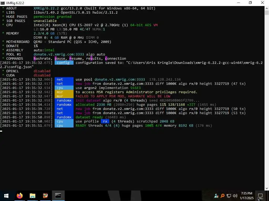Click the 'connection' command text

pyautogui.click(x=116, y=58)
